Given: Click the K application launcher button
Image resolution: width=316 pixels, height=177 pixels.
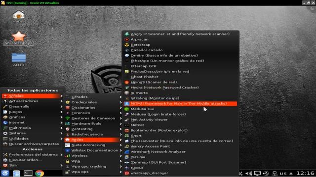Looking at the screenshot, I should (x=5, y=173).
